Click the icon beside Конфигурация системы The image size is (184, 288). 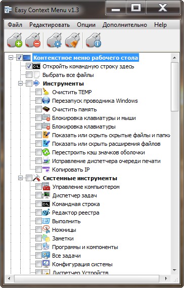tap(46, 264)
